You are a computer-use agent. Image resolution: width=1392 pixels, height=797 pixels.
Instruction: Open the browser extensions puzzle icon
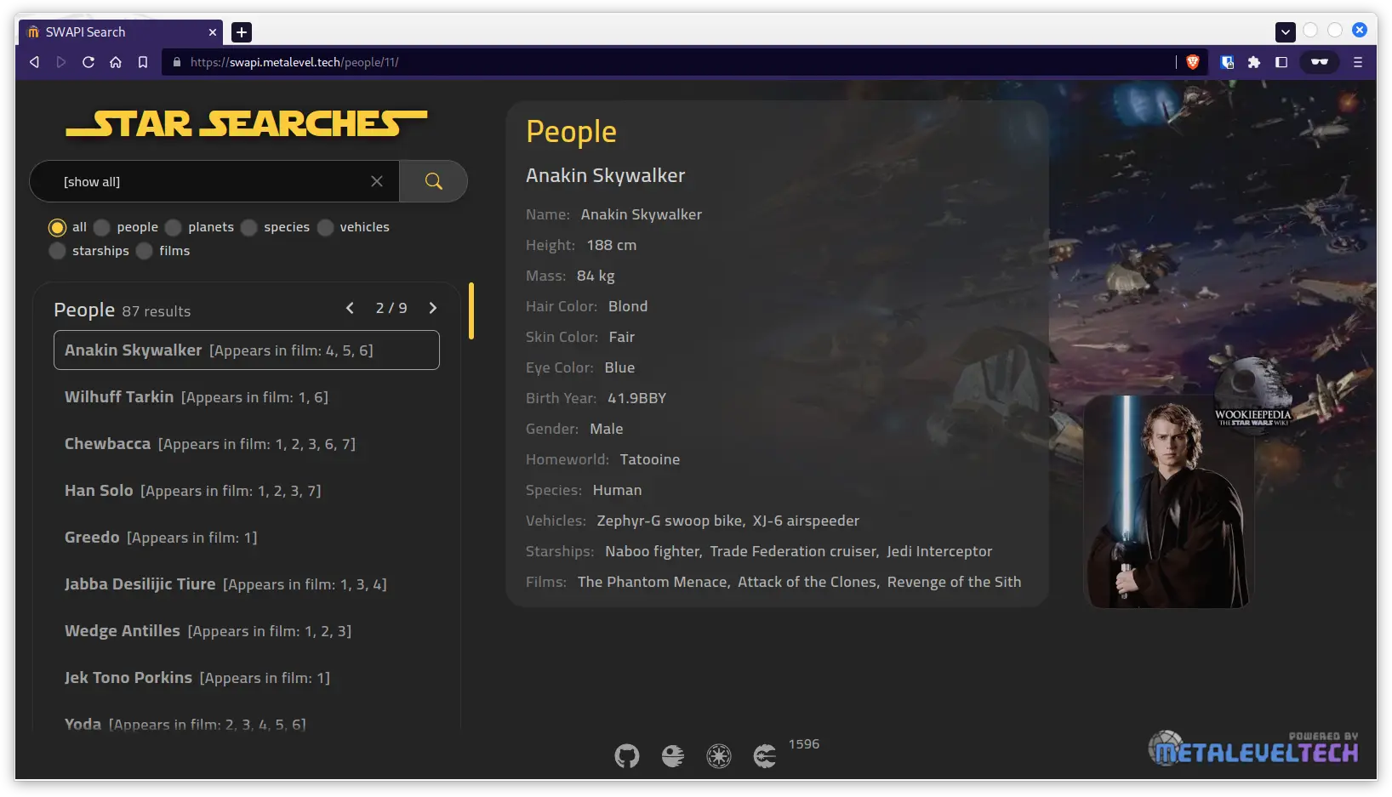1254,62
